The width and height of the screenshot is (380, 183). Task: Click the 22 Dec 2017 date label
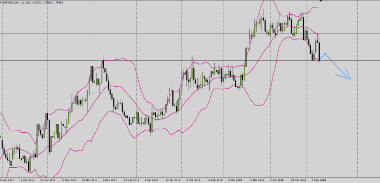131,180
